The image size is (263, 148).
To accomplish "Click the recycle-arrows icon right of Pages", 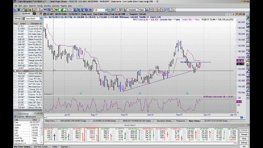I will coord(147,10).
